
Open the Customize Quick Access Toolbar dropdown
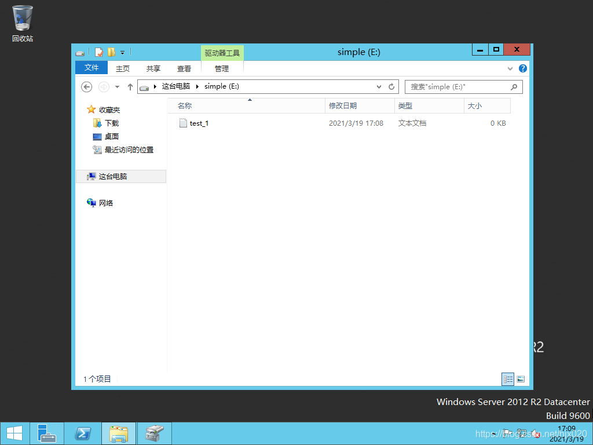(123, 53)
